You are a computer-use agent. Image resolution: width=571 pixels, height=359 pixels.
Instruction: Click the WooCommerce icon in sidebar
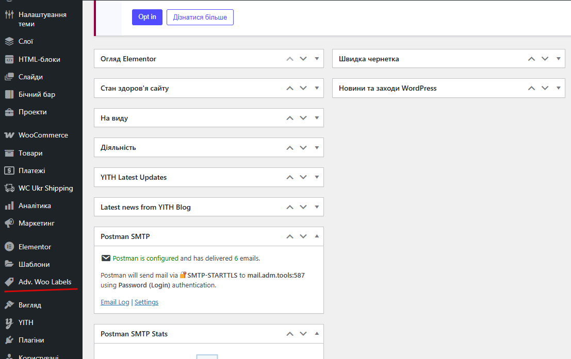point(9,135)
